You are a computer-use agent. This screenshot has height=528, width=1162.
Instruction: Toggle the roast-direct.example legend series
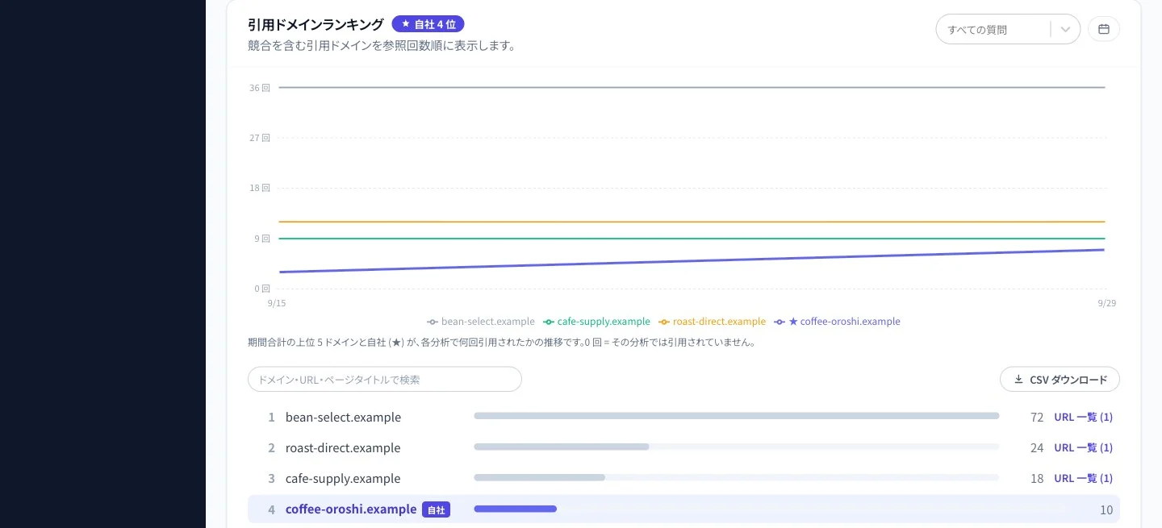pos(713,322)
